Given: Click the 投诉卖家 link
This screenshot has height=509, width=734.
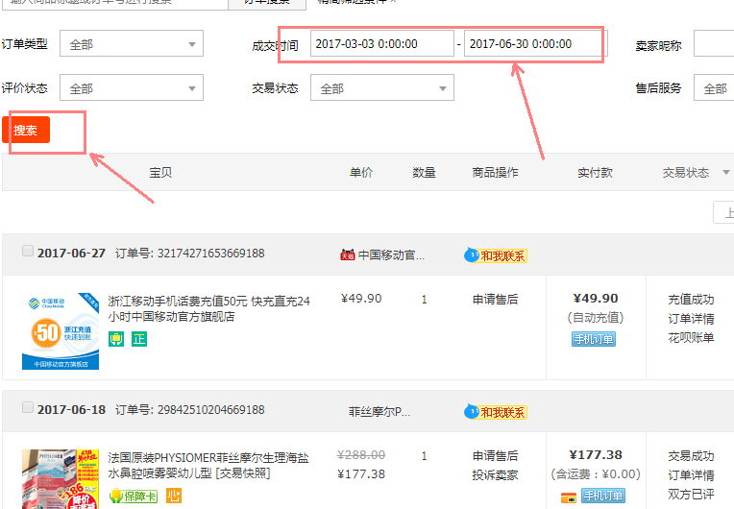Looking at the screenshot, I should coord(496,475).
